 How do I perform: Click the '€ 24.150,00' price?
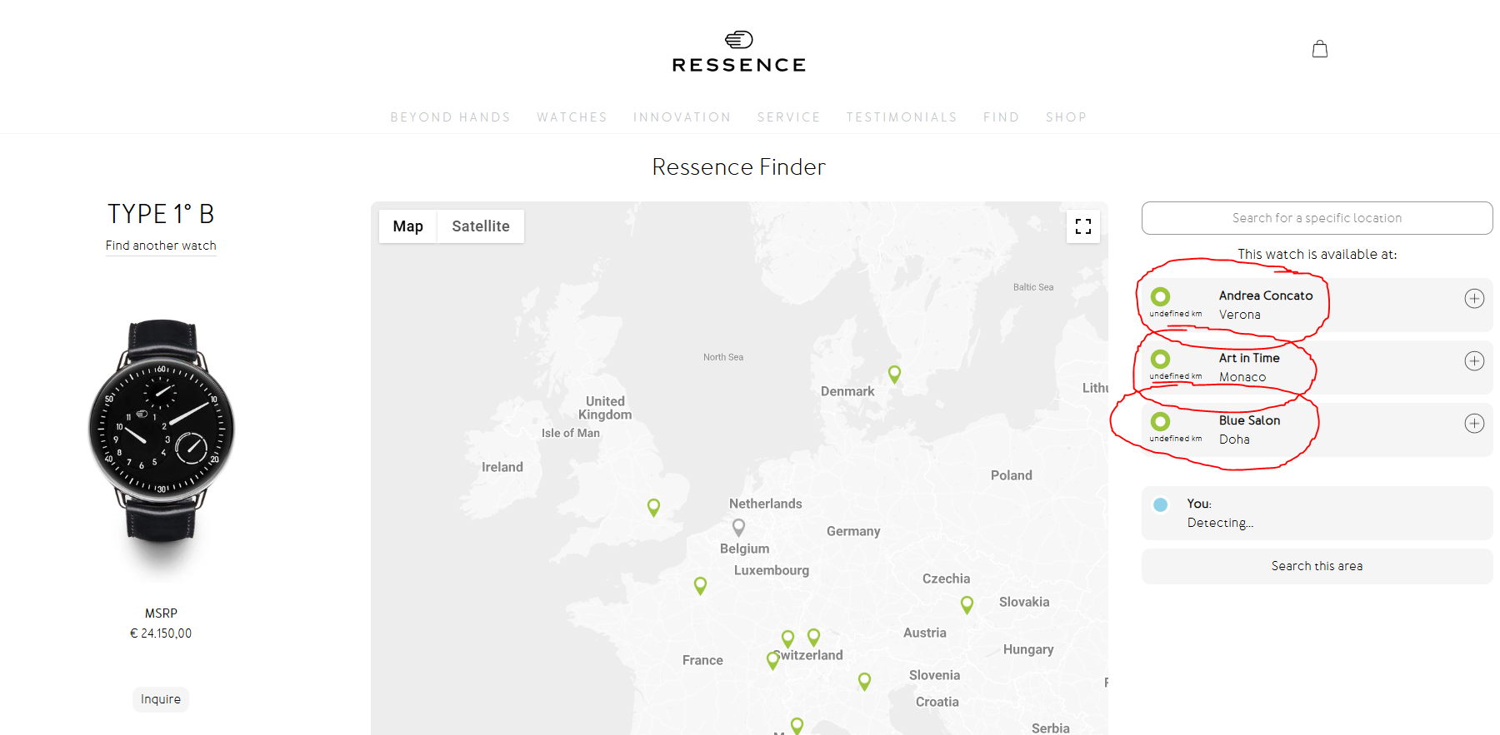[161, 633]
